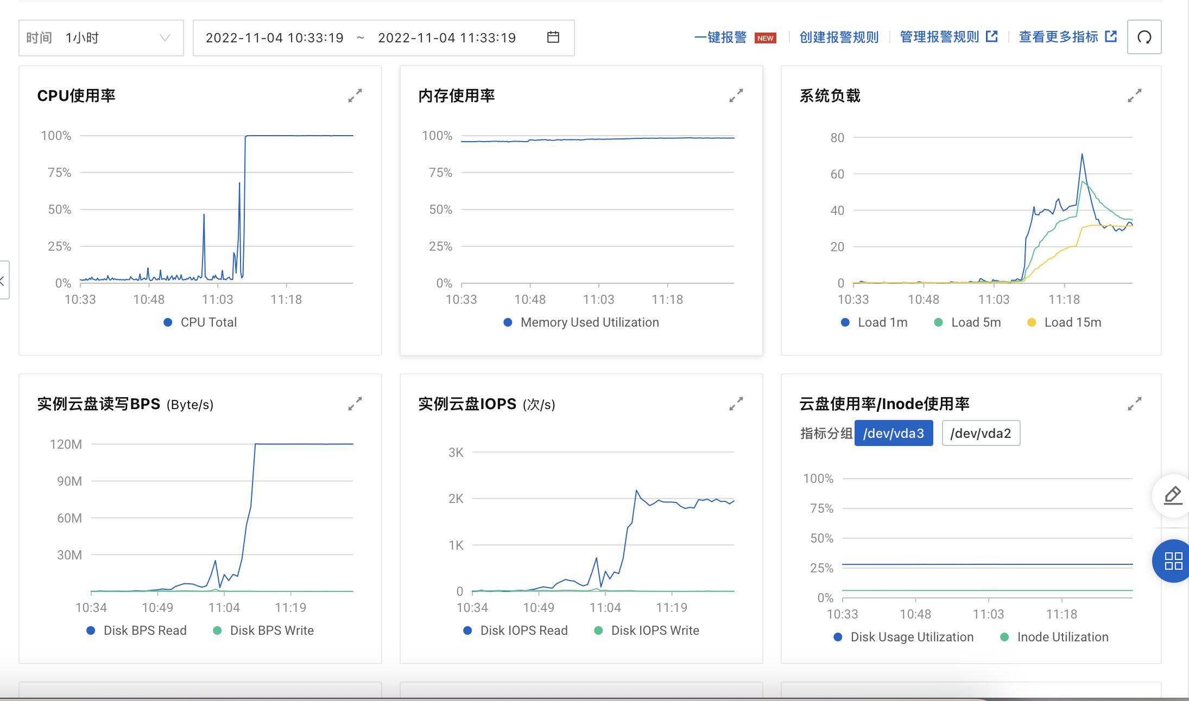Image resolution: width=1189 pixels, height=701 pixels.
Task: Click the end time 2022-11-04 11:33:19 field
Action: (447, 38)
